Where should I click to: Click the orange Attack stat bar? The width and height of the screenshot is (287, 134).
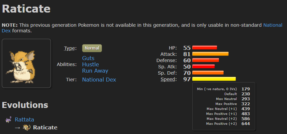pyautogui.click(x=210, y=54)
